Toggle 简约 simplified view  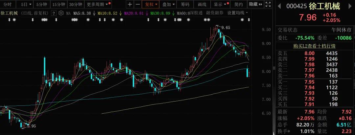pos(239,4)
